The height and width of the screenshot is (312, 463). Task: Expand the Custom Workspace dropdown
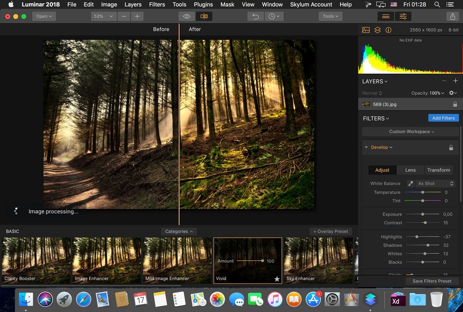[x=411, y=132]
